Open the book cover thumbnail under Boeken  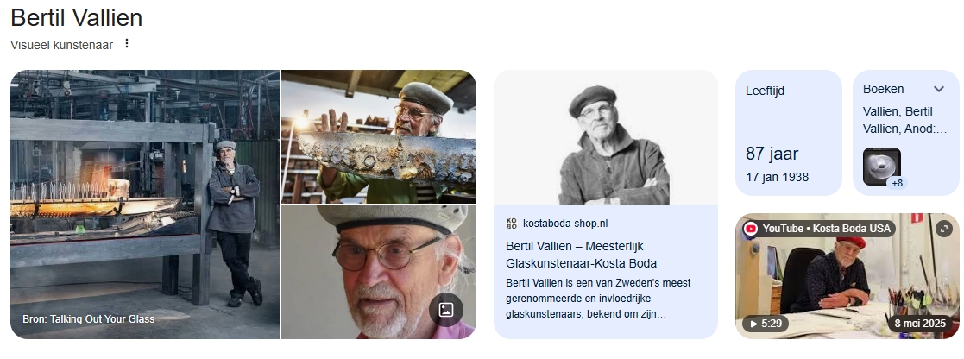882,166
